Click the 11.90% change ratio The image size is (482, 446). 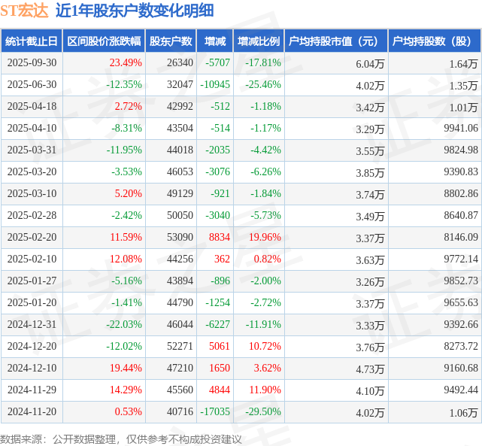point(265,390)
